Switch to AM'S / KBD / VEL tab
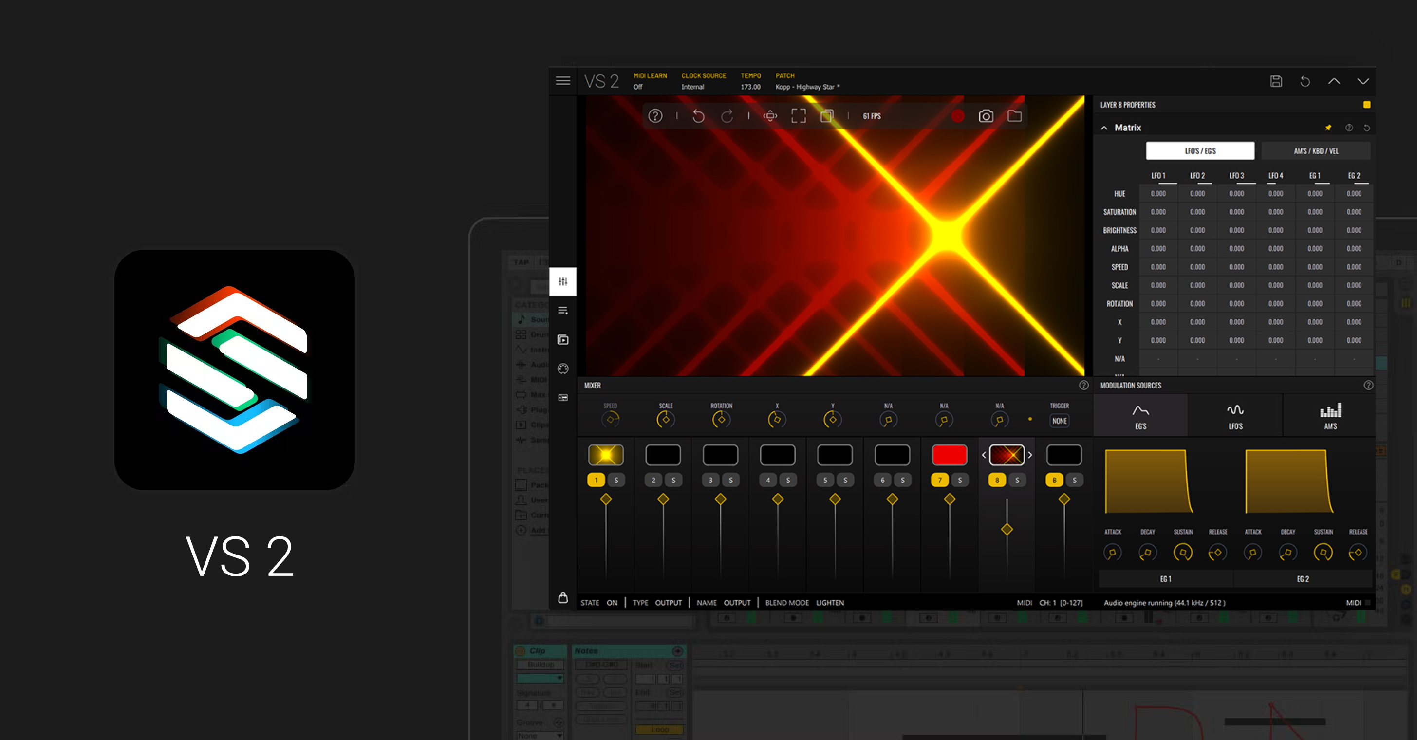Image resolution: width=1417 pixels, height=740 pixels. click(x=1315, y=150)
